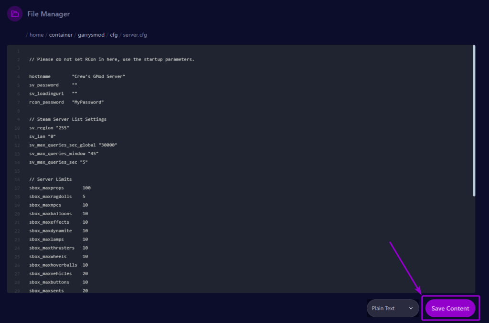Click the Server Limits comment line
This screenshot has height=323, width=489.
[x=51, y=179]
